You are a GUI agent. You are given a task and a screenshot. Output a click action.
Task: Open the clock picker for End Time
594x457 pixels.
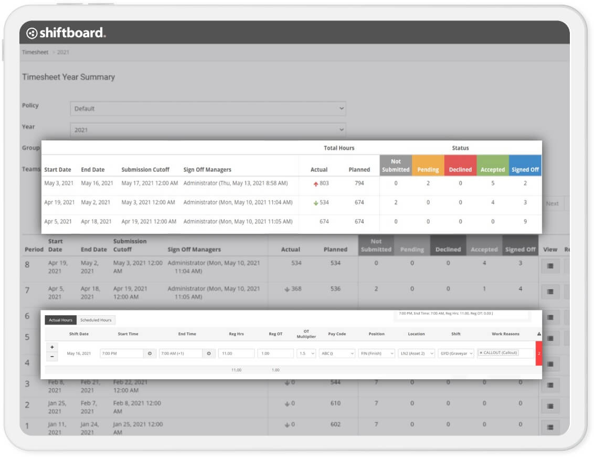(209, 354)
